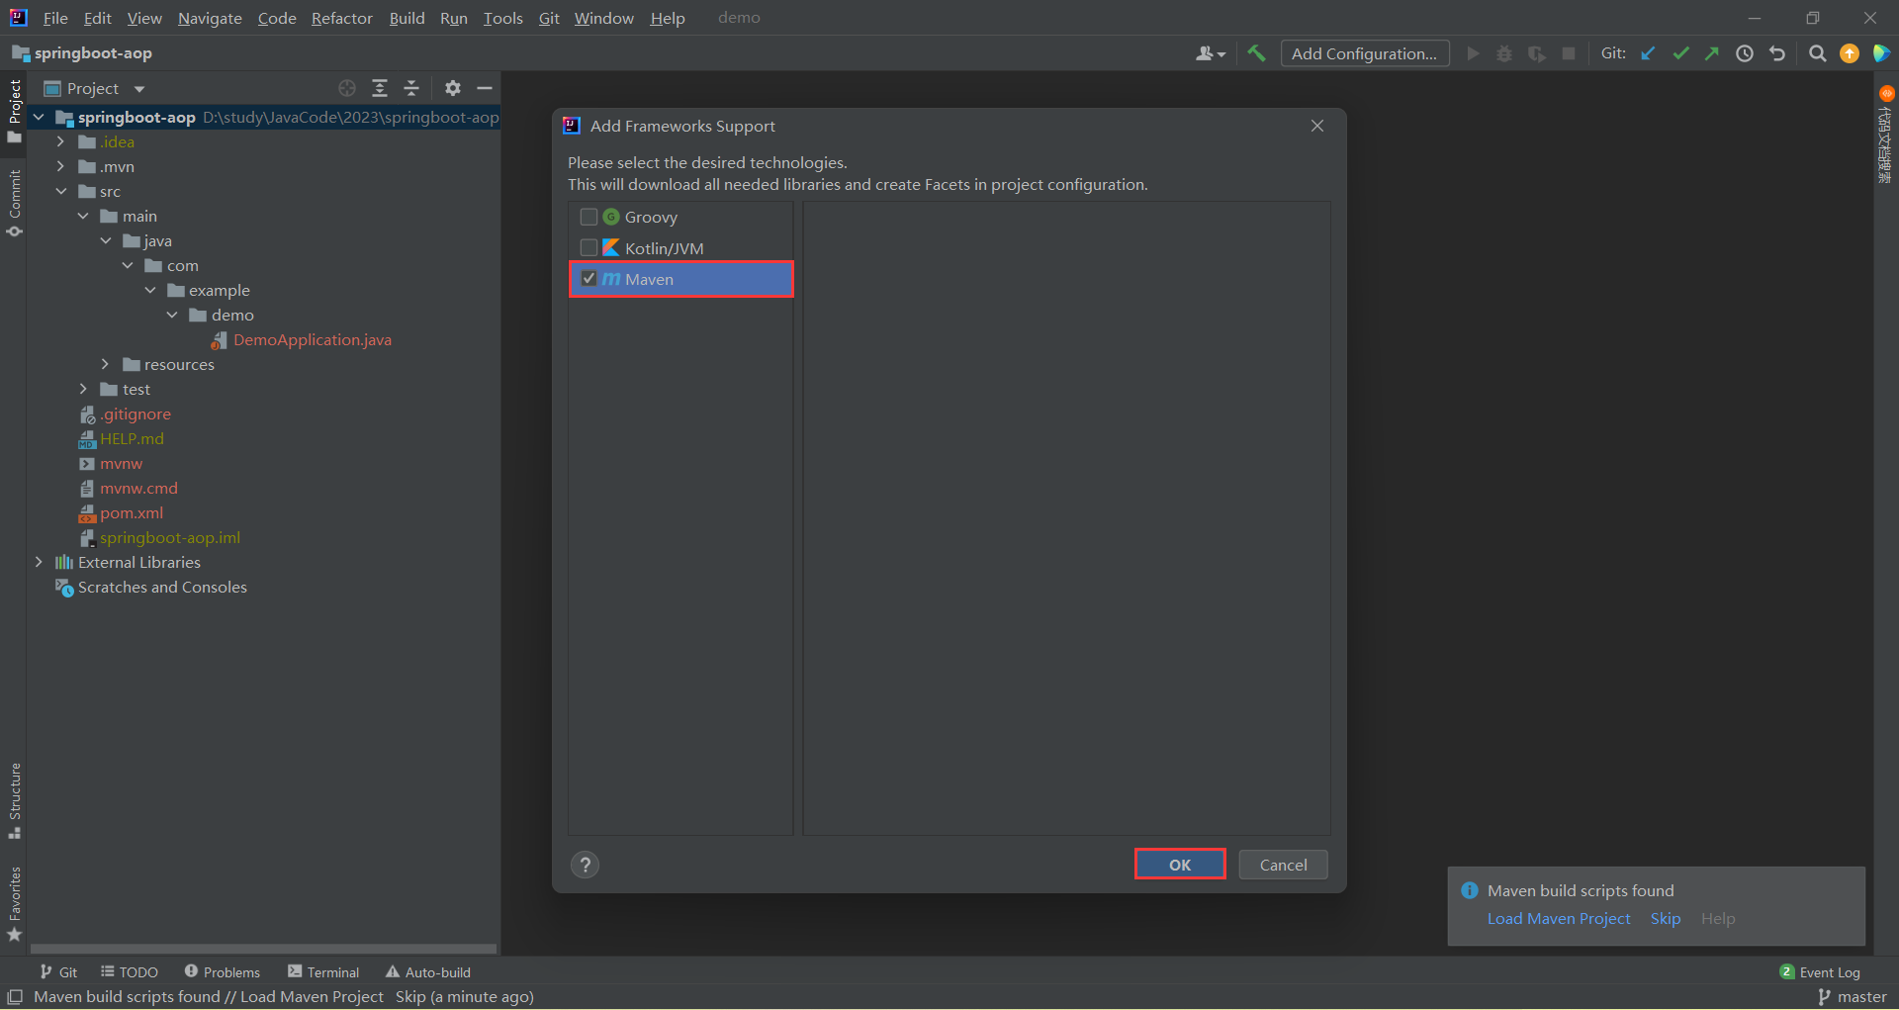Viewport: 1899px width, 1010px height.
Task: Click the Debug bug icon
Action: coord(1504,53)
